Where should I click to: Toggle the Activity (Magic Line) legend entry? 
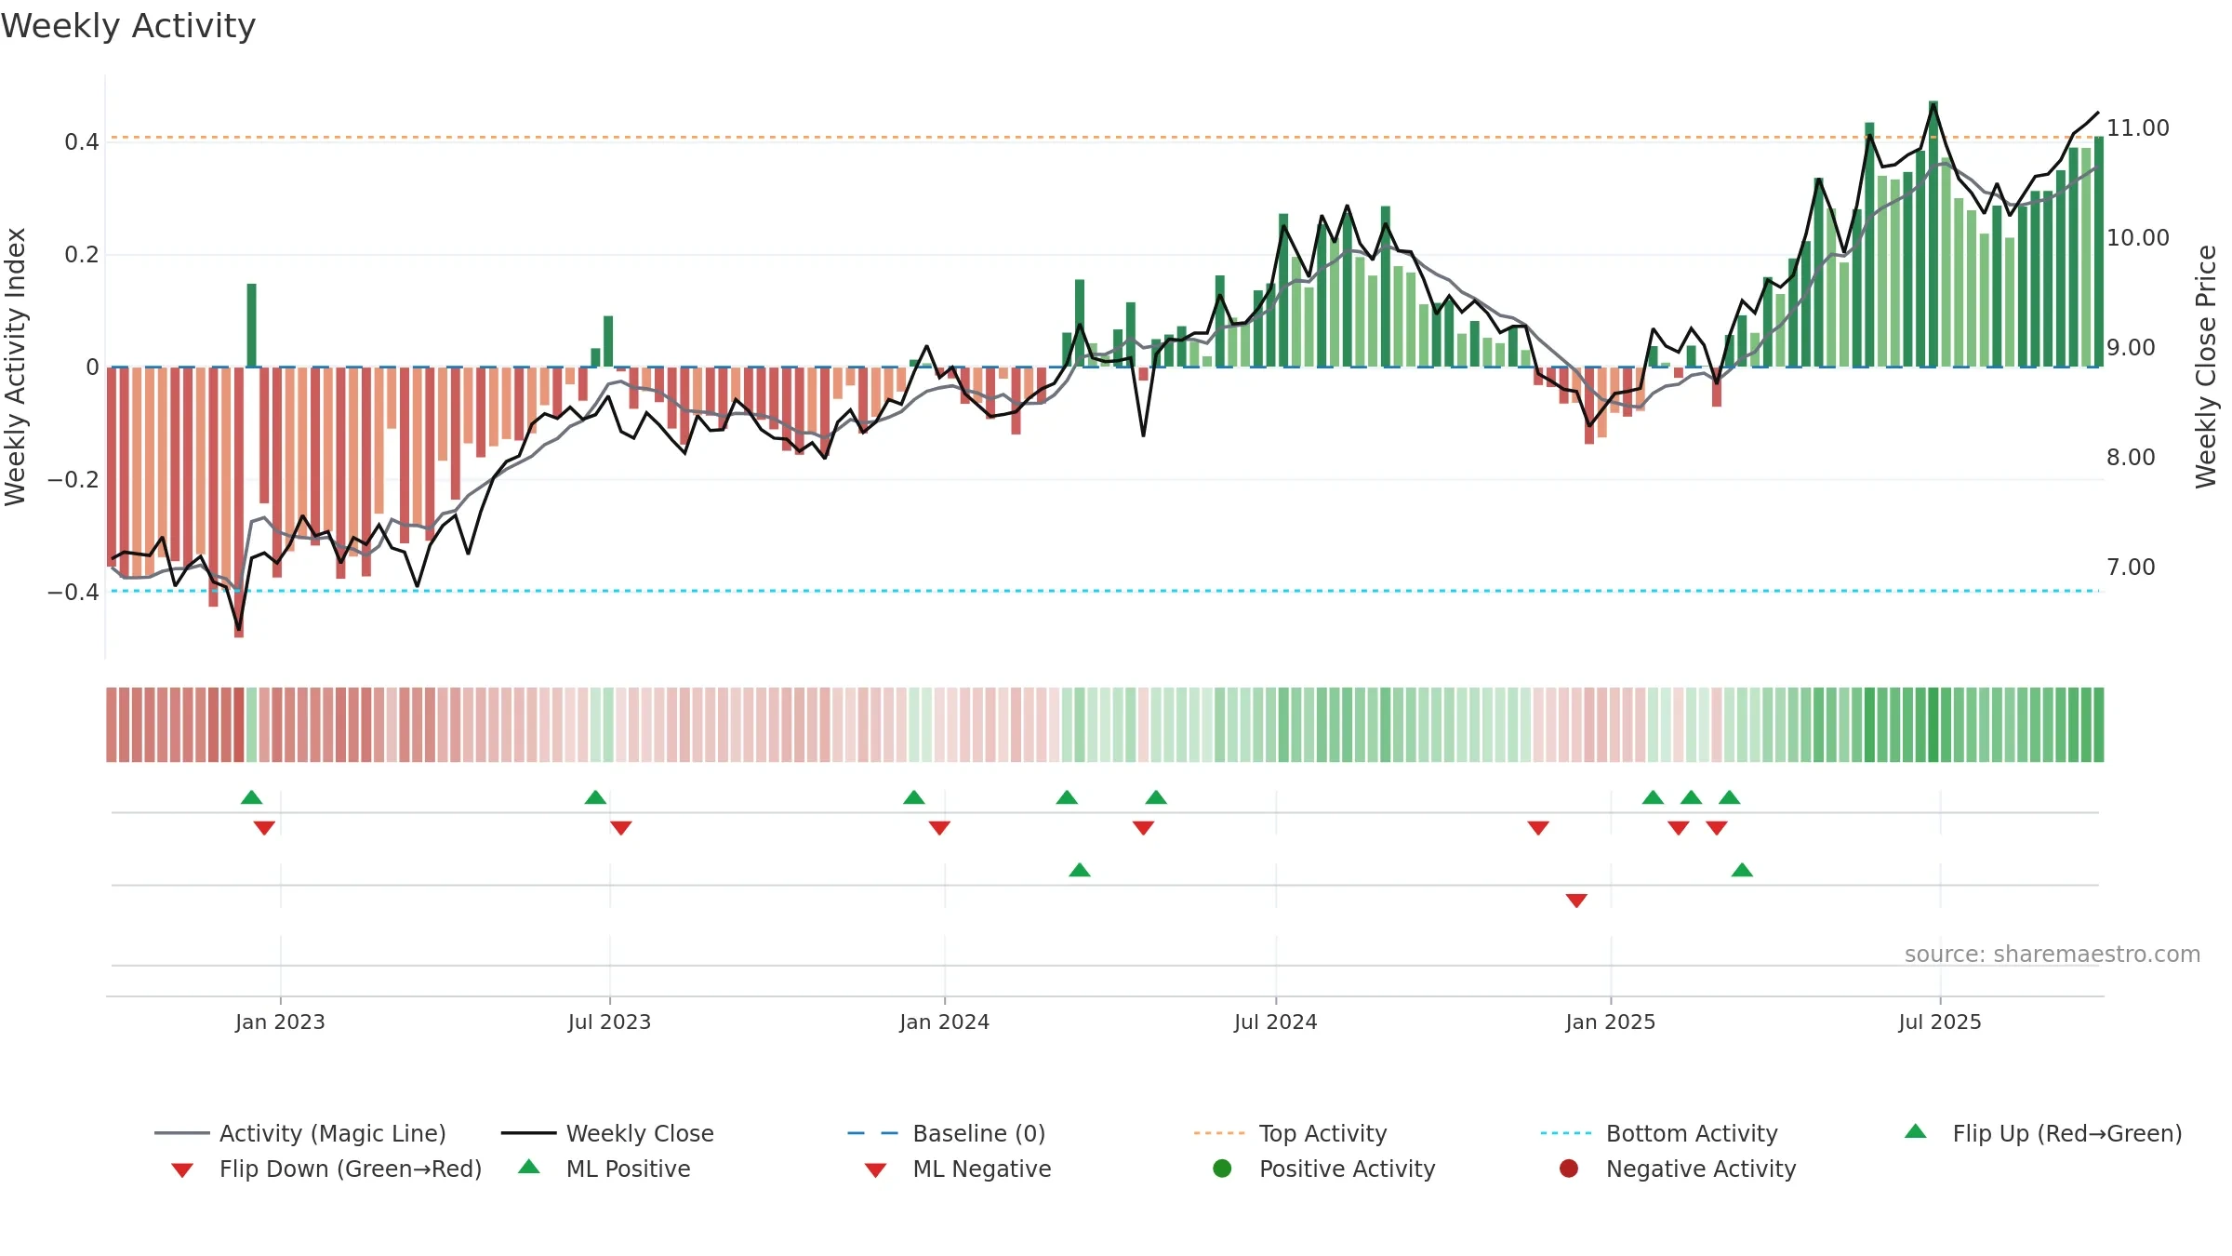[300, 1133]
